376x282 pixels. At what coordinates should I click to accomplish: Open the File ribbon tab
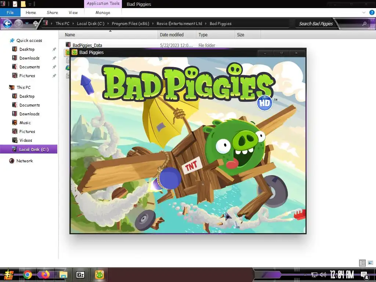click(10, 12)
